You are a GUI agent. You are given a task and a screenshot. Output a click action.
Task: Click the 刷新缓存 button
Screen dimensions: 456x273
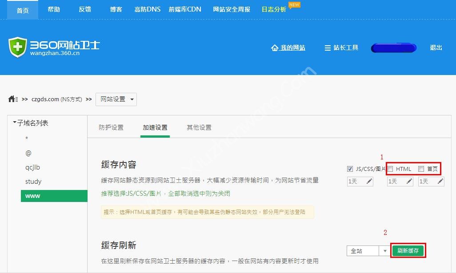pos(408,250)
